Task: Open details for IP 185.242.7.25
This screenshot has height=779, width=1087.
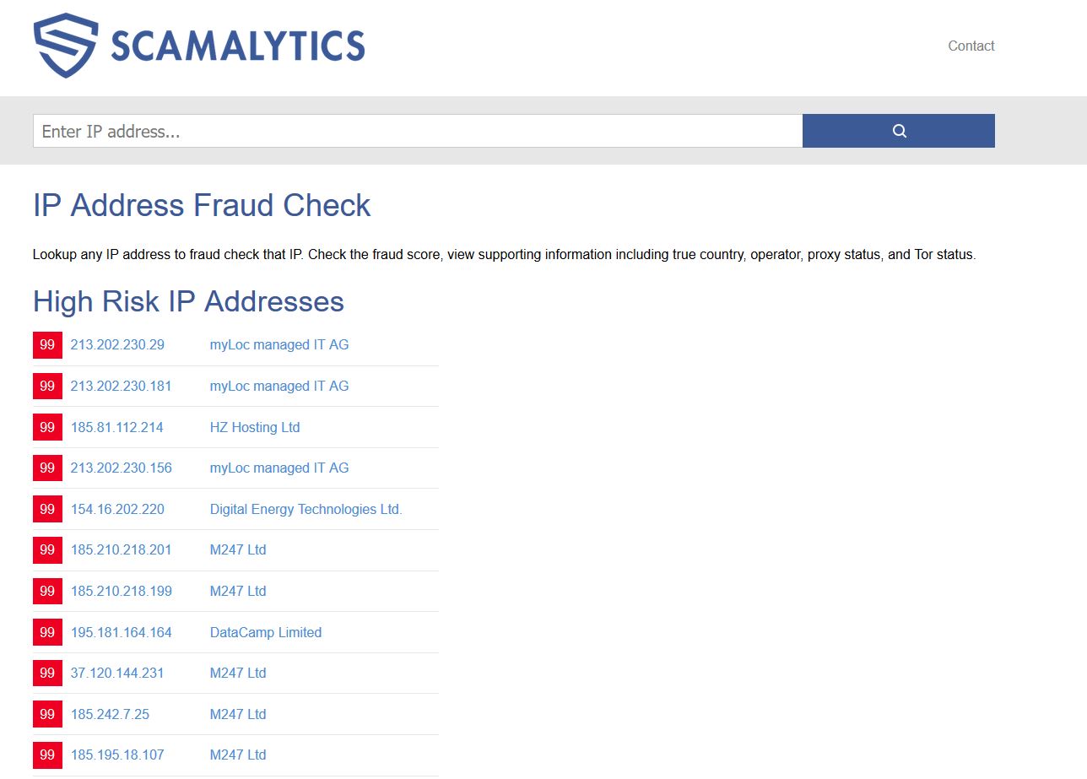Action: click(x=110, y=713)
